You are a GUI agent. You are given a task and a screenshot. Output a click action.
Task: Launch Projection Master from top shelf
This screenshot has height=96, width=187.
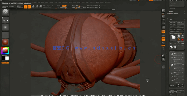pos(5,7)
